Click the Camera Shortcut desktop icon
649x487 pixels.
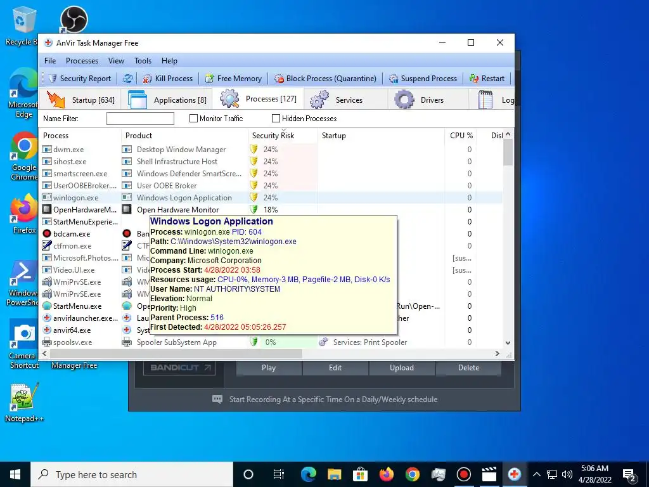point(24,344)
